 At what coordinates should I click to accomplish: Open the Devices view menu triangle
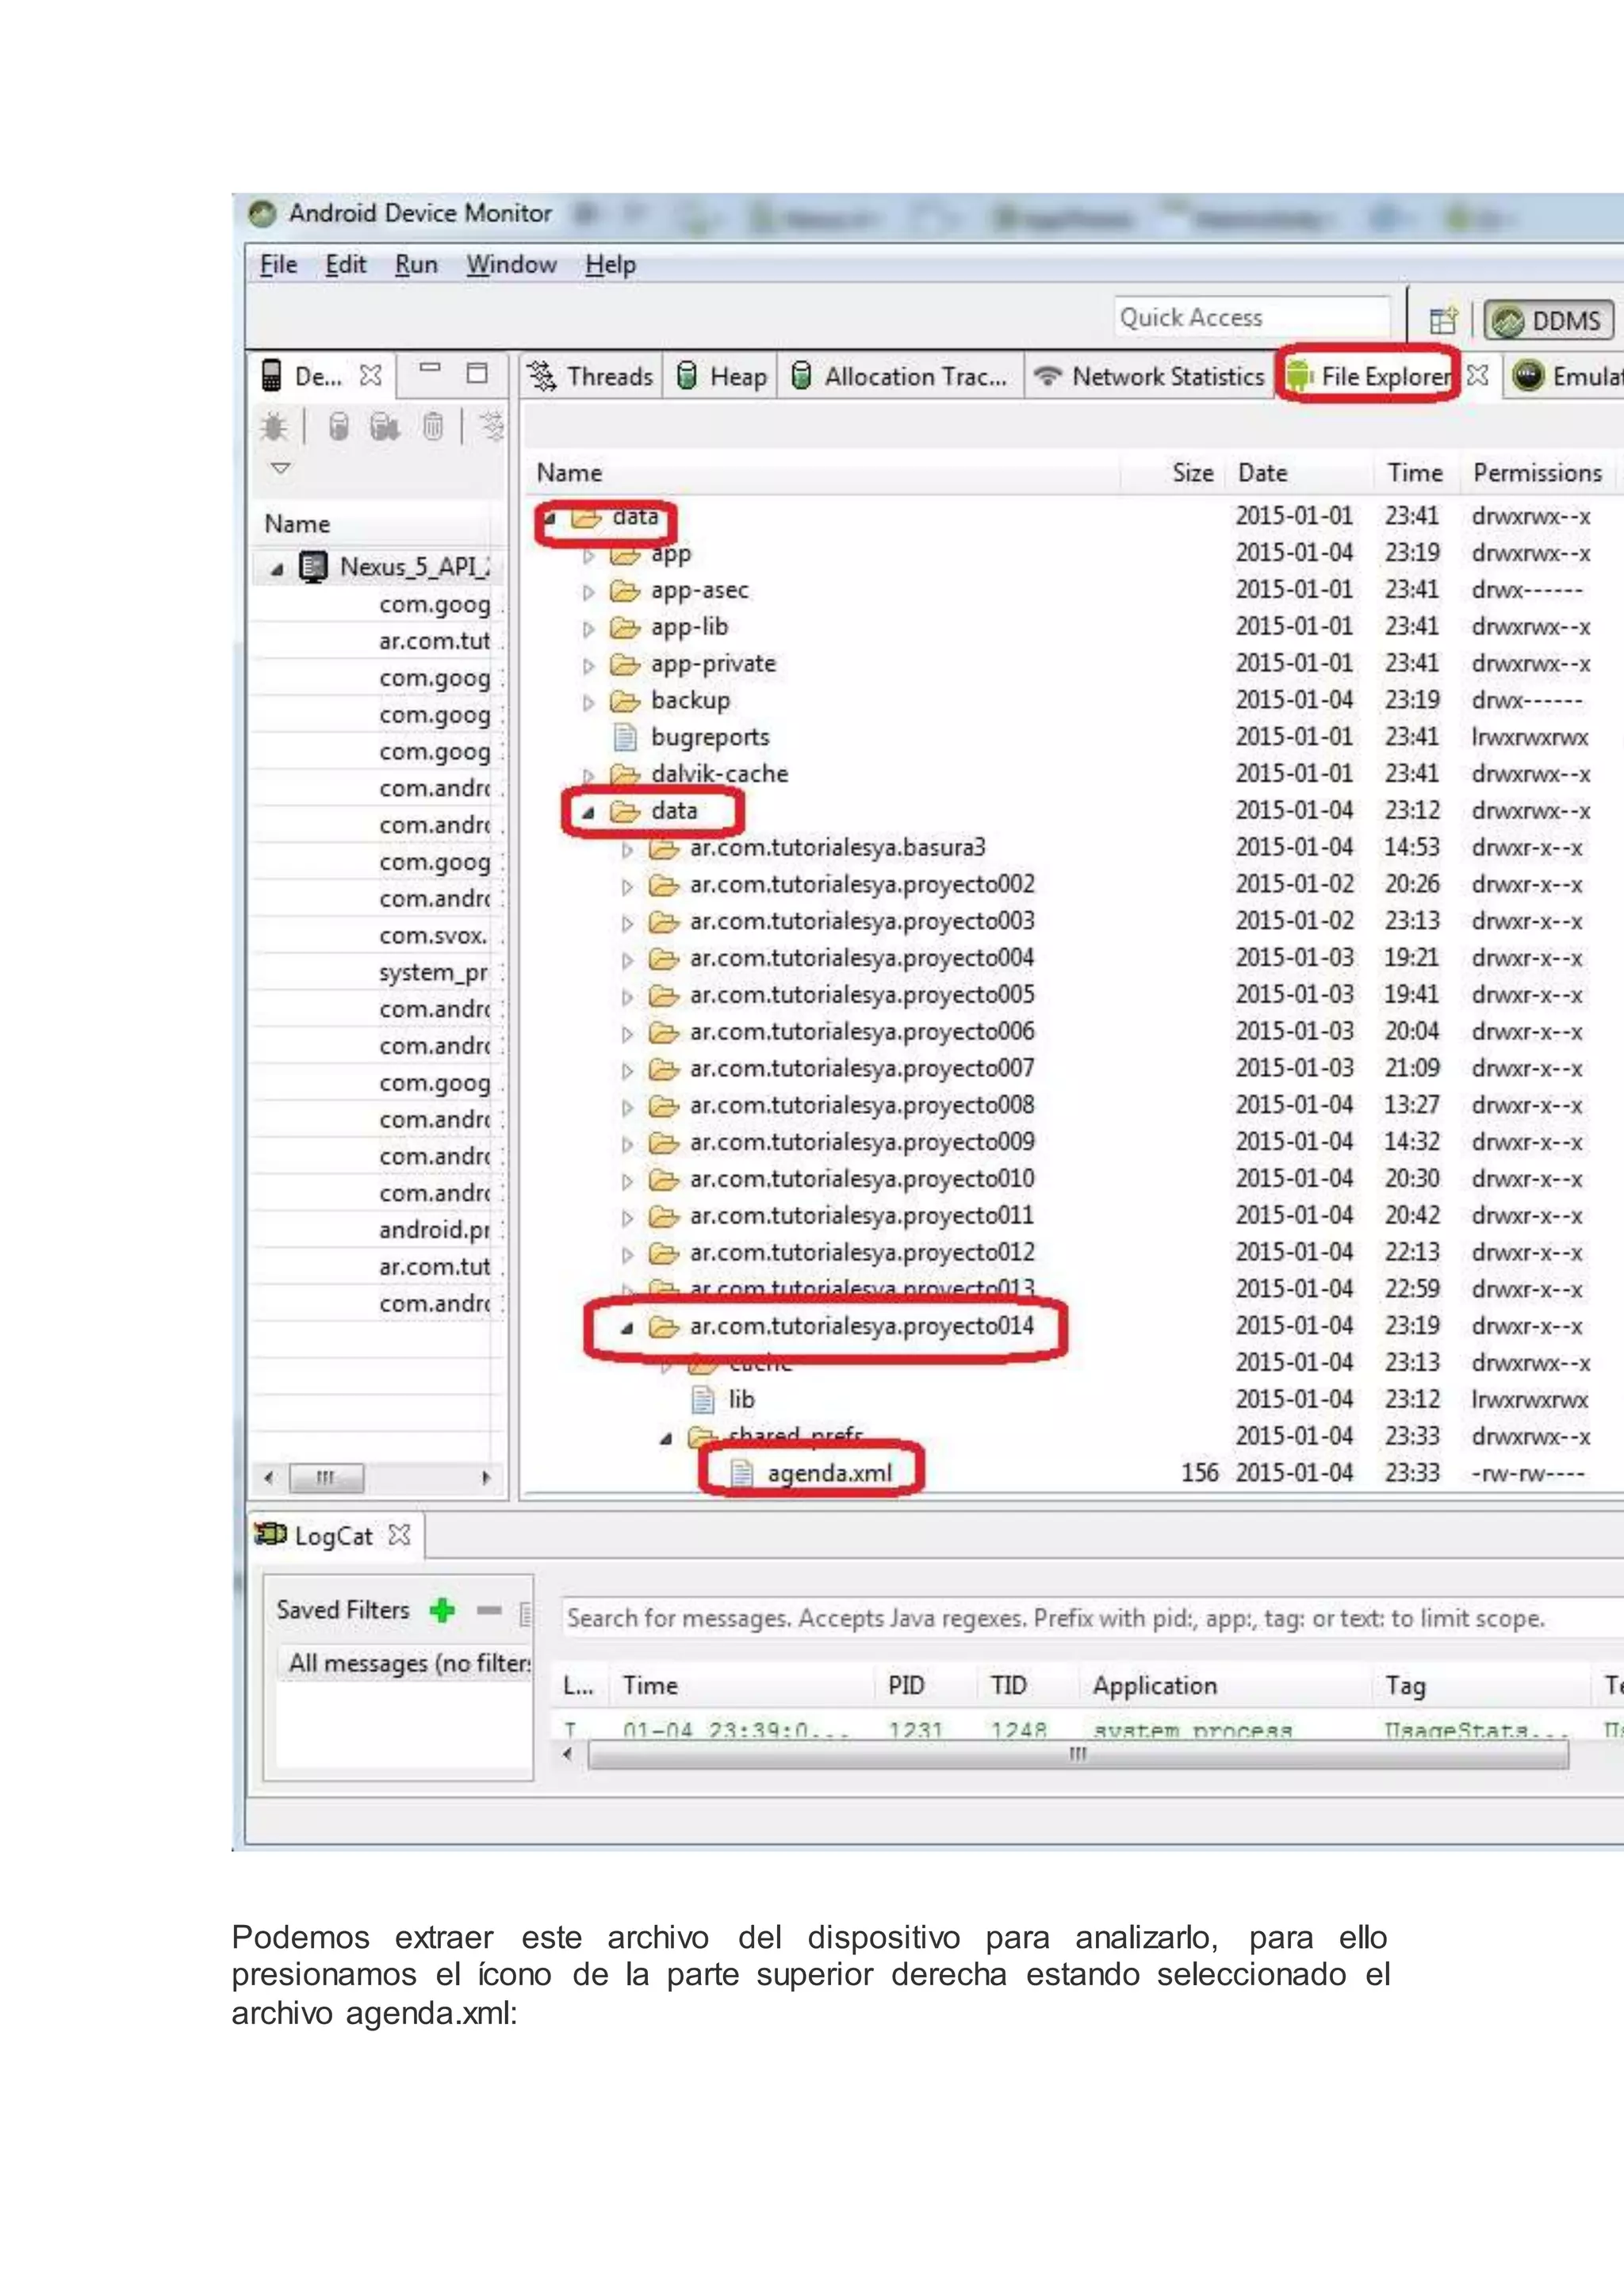[x=281, y=468]
